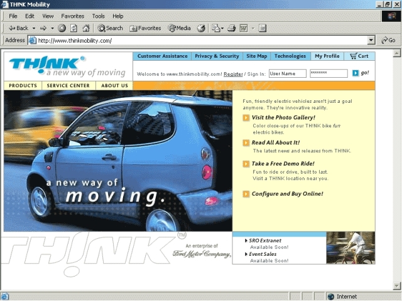Viewport: 402px width, 301px height.
Task: Open Privacy & Security tab
Action: [217, 56]
